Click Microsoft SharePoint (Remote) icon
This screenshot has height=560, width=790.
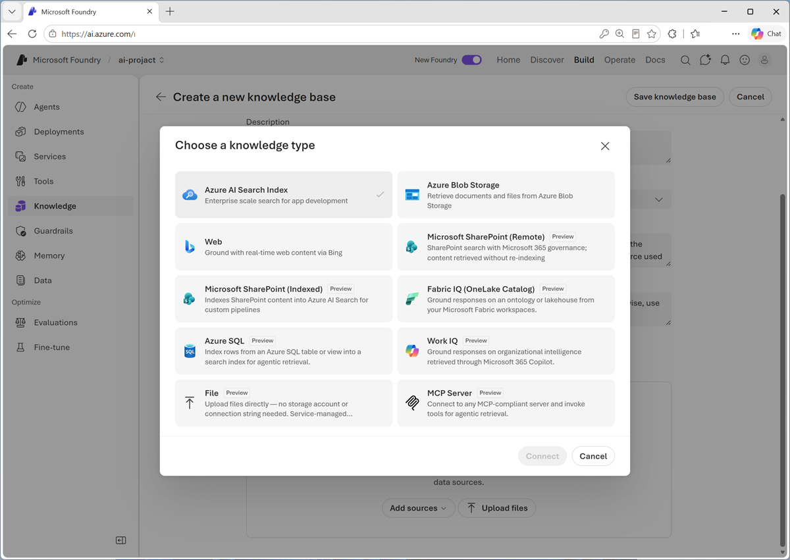412,247
